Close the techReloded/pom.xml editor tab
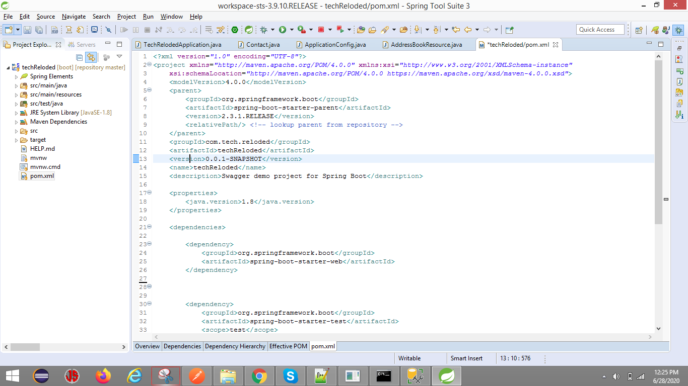 tap(556, 45)
